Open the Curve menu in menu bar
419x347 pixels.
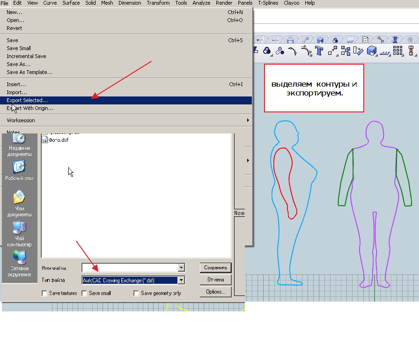(x=50, y=3)
